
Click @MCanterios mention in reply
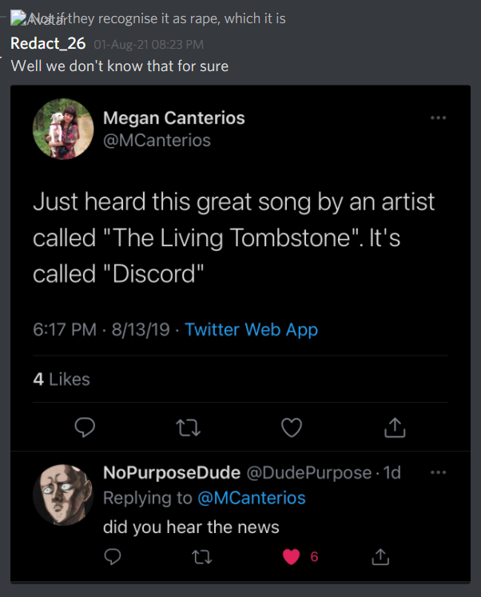coord(252,498)
